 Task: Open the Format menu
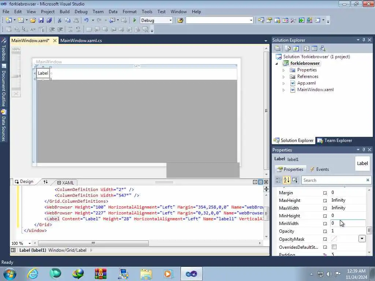[130, 12]
